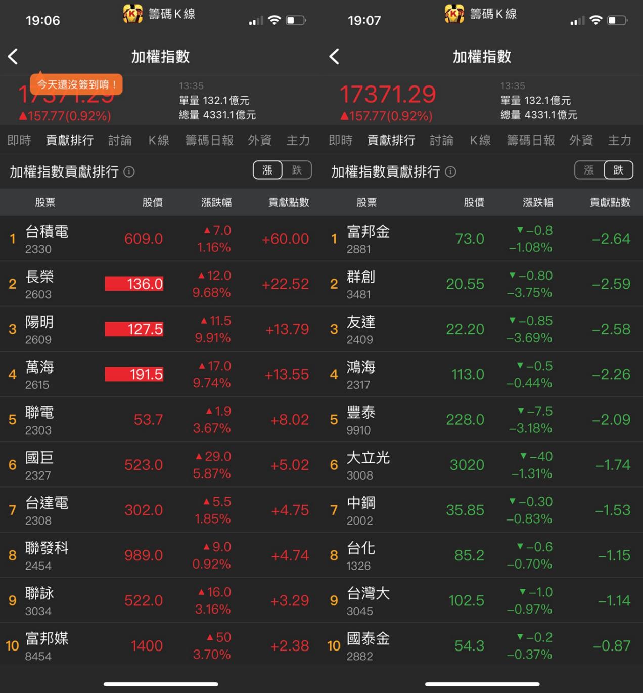Open 大立光 3008 stock row

482,464
